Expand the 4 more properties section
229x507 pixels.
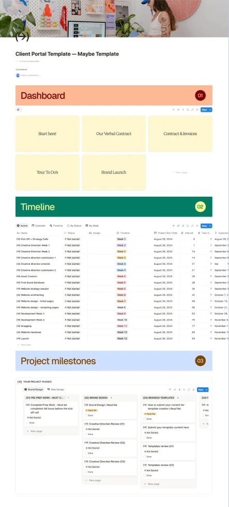click(27, 61)
